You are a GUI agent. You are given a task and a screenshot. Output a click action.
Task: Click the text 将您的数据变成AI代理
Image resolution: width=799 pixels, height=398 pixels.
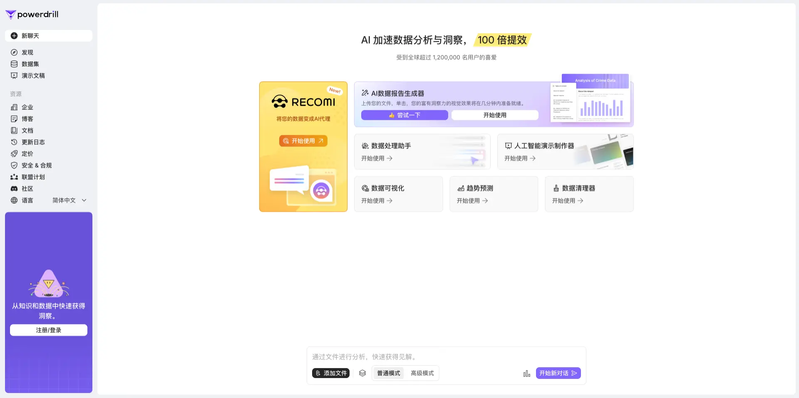(x=303, y=119)
